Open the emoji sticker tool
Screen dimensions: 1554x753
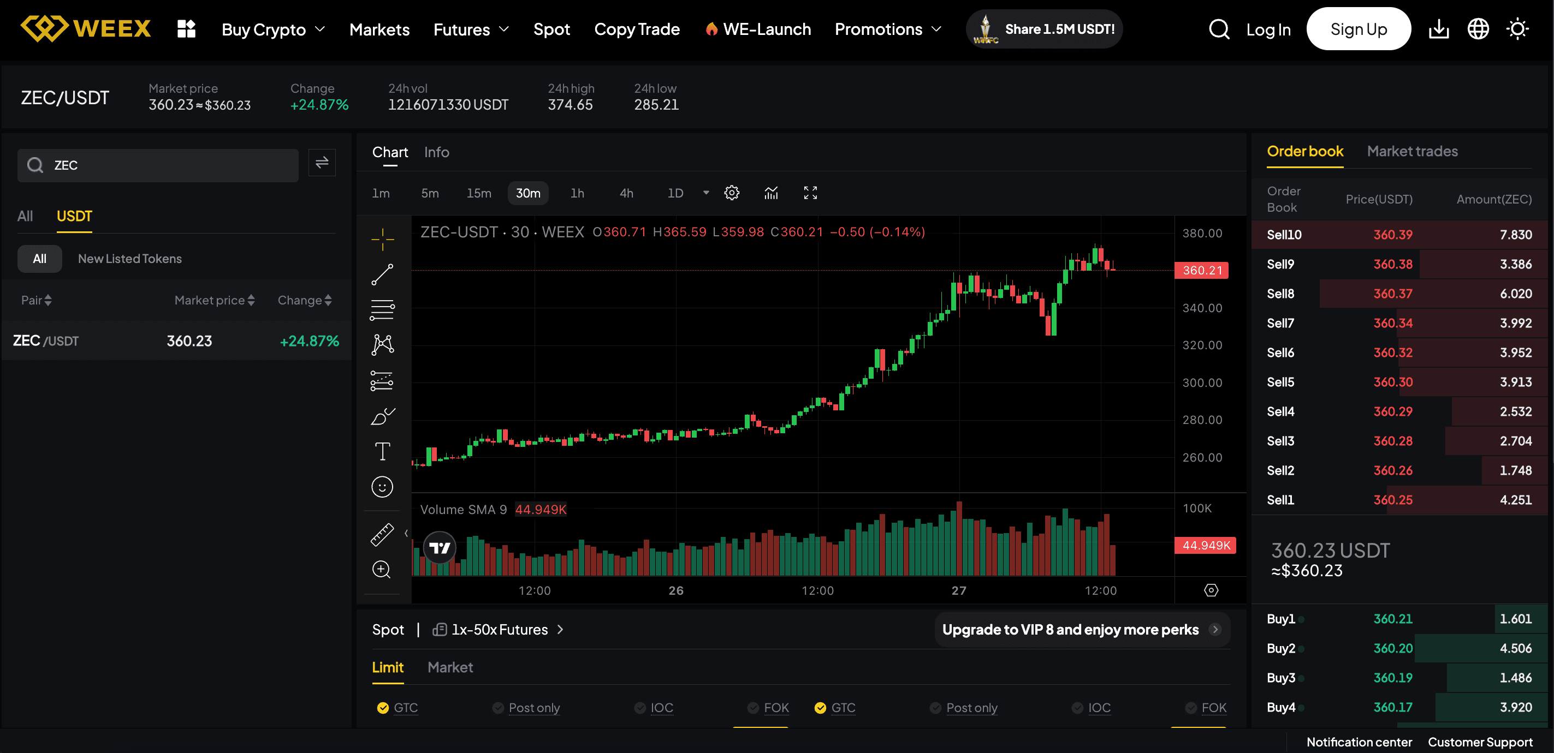(x=382, y=487)
